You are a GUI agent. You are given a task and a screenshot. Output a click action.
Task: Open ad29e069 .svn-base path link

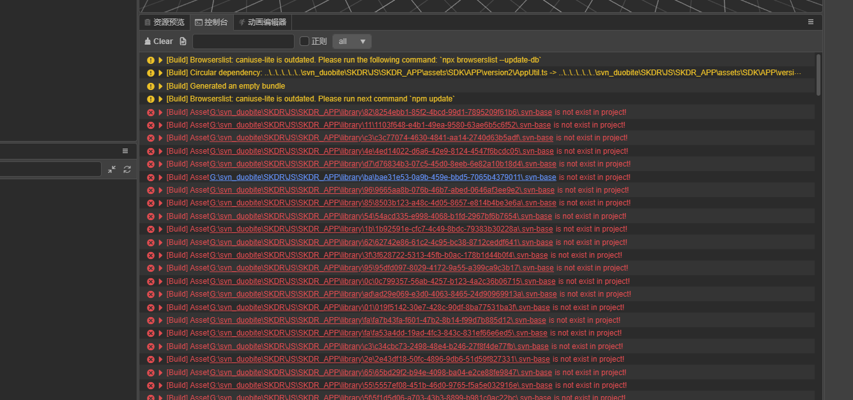(x=383, y=294)
